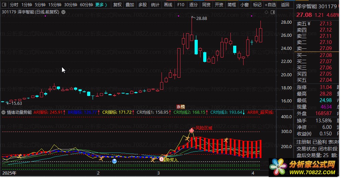This screenshot has width=341, height=178.
Task: Expand the 情绪动量势能 indicator menu
Action: tap(3, 112)
